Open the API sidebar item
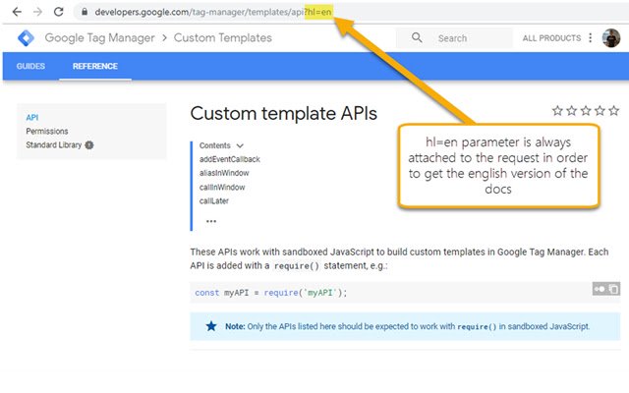 pos(32,118)
